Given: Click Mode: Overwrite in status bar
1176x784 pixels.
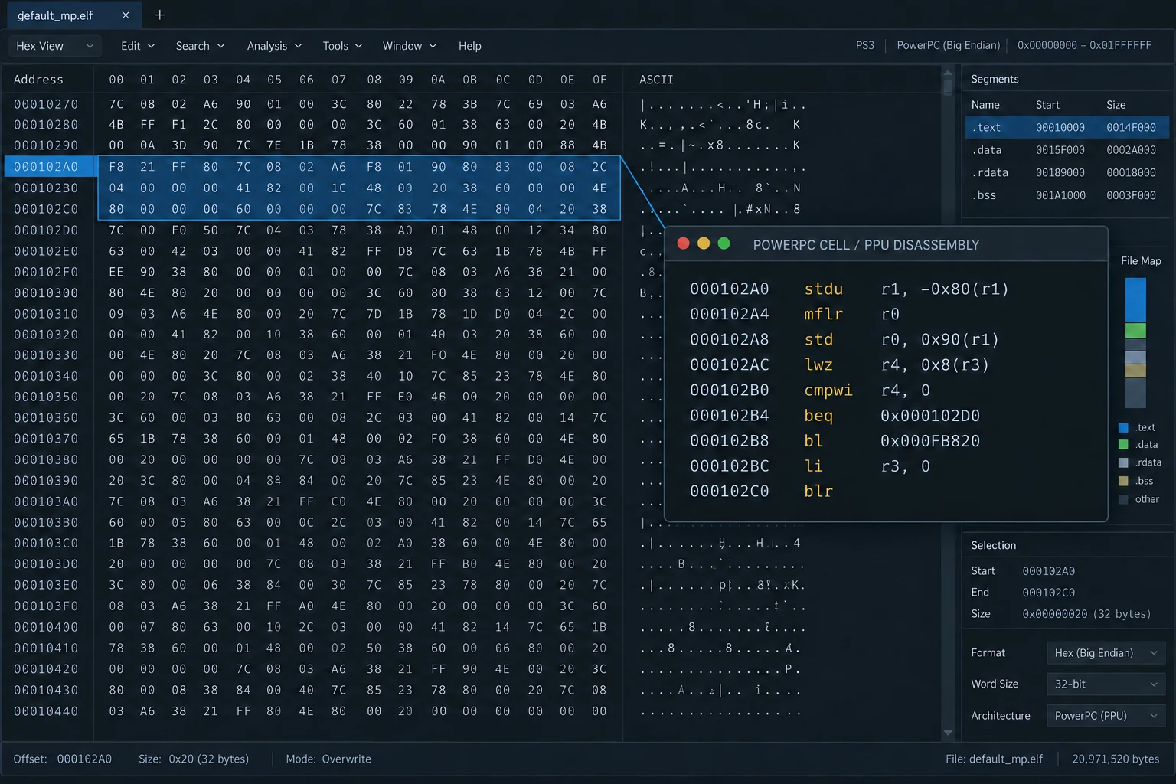Looking at the screenshot, I should (x=328, y=759).
